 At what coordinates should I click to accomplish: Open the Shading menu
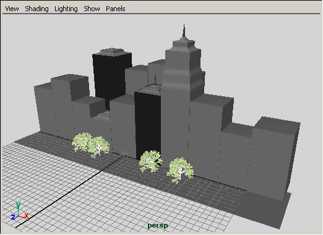[37, 9]
